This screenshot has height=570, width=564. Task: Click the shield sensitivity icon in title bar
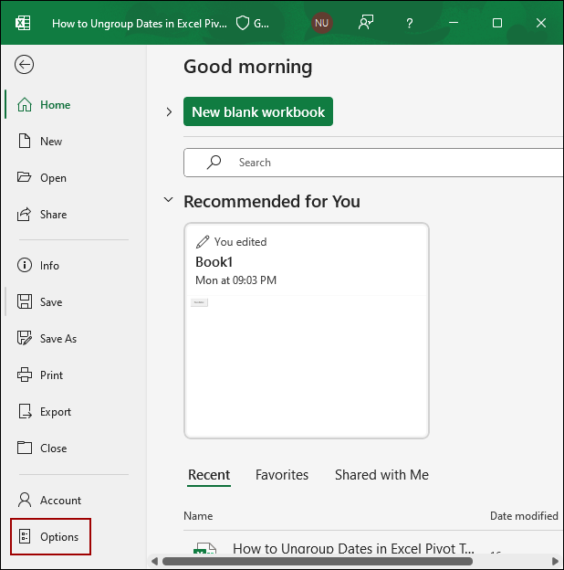point(242,23)
